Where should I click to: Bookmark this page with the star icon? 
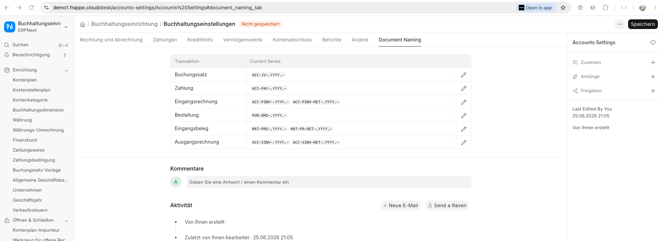(563, 8)
